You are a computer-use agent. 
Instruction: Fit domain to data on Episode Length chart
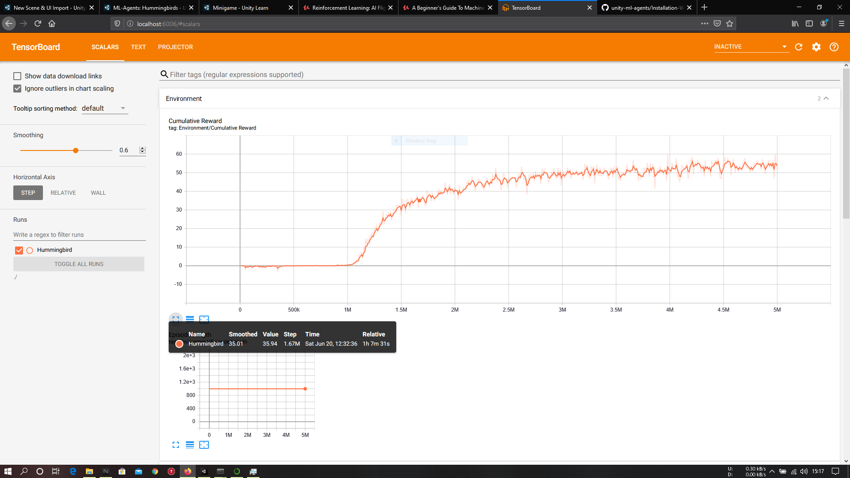click(204, 445)
